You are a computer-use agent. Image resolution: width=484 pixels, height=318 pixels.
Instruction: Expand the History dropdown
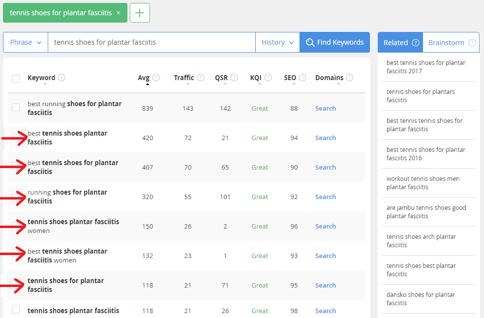(277, 42)
